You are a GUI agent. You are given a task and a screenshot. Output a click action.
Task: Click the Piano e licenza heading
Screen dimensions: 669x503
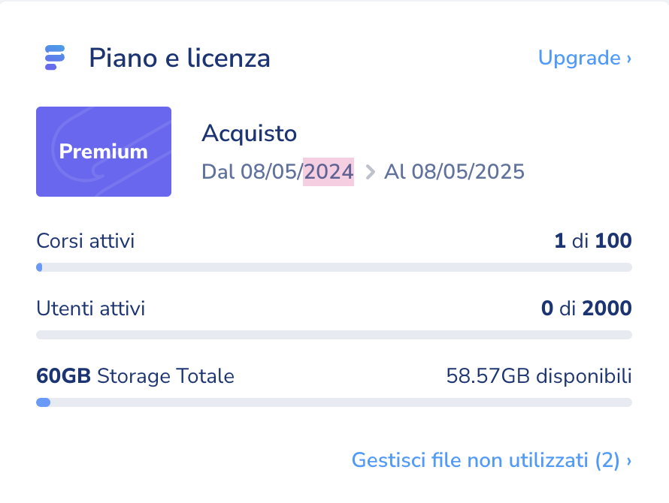pyautogui.click(x=180, y=58)
